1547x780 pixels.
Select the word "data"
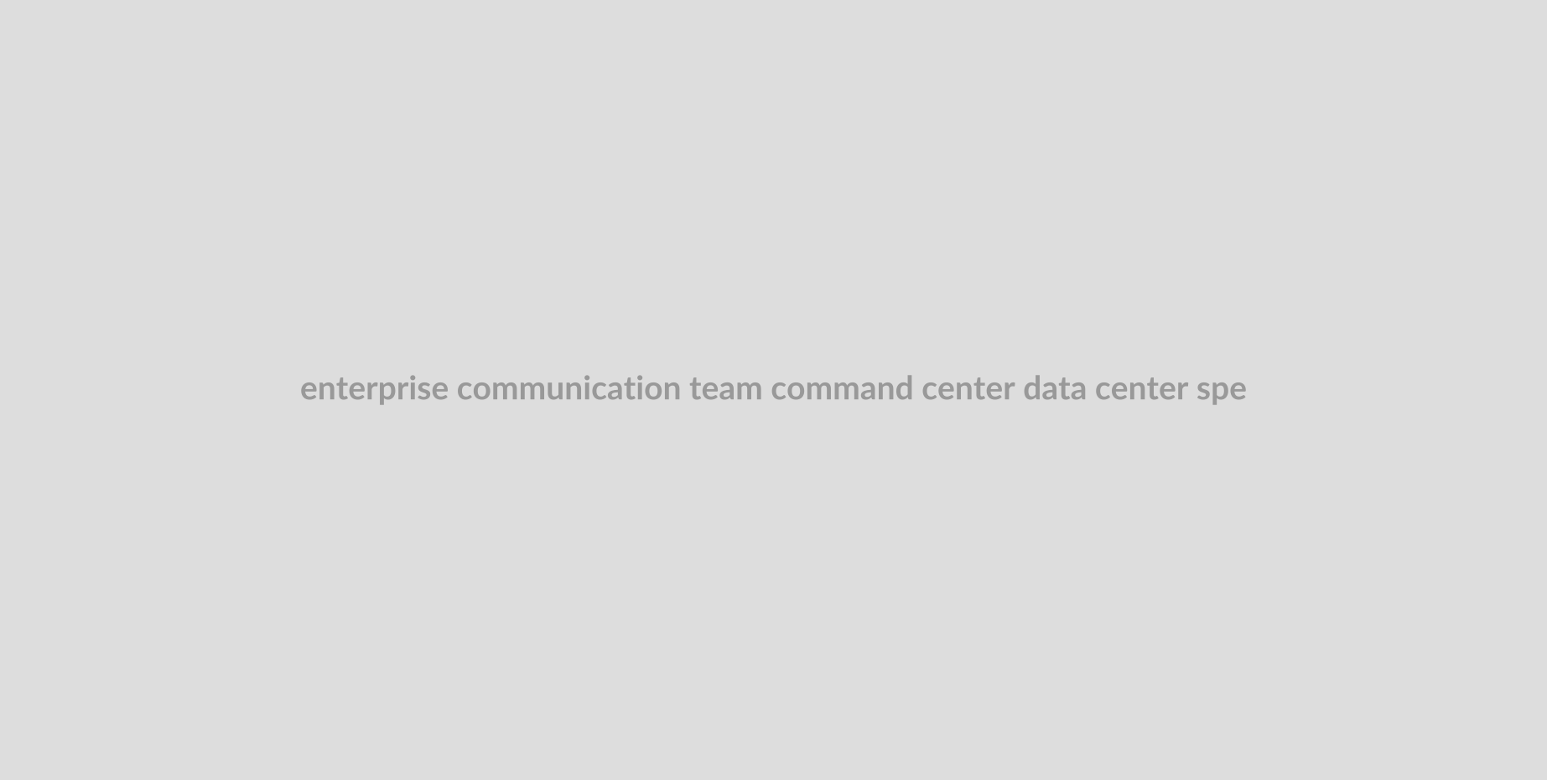[1055, 388]
